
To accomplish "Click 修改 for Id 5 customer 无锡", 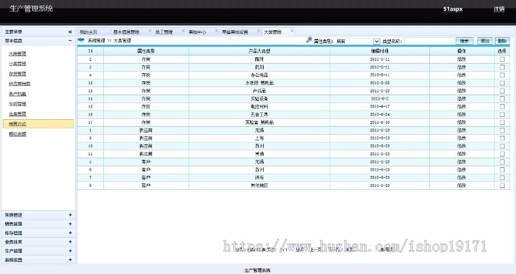I will (x=462, y=162).
